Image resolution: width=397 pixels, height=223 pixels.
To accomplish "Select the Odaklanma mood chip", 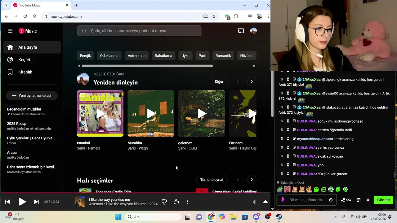I will click(x=109, y=56).
